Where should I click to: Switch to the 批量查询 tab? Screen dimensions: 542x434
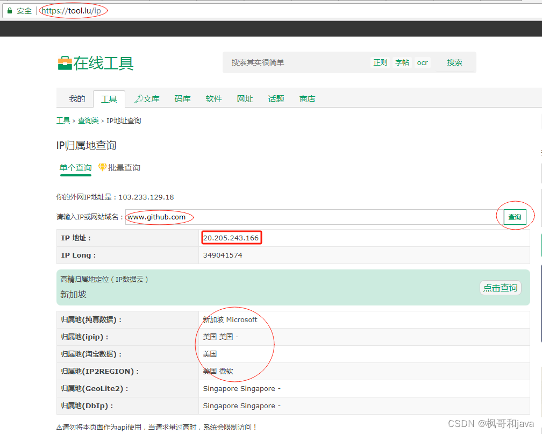[x=124, y=168]
